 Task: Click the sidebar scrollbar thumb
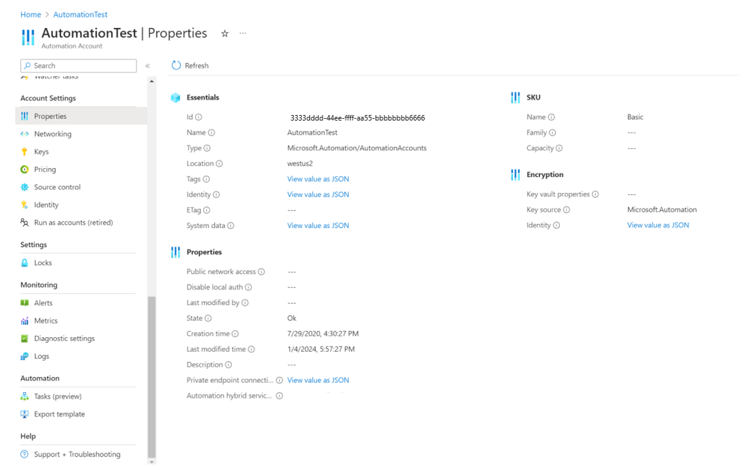(152, 377)
